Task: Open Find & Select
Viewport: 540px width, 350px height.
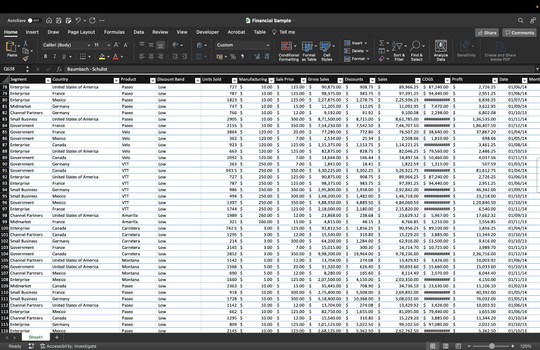Action: [417, 51]
